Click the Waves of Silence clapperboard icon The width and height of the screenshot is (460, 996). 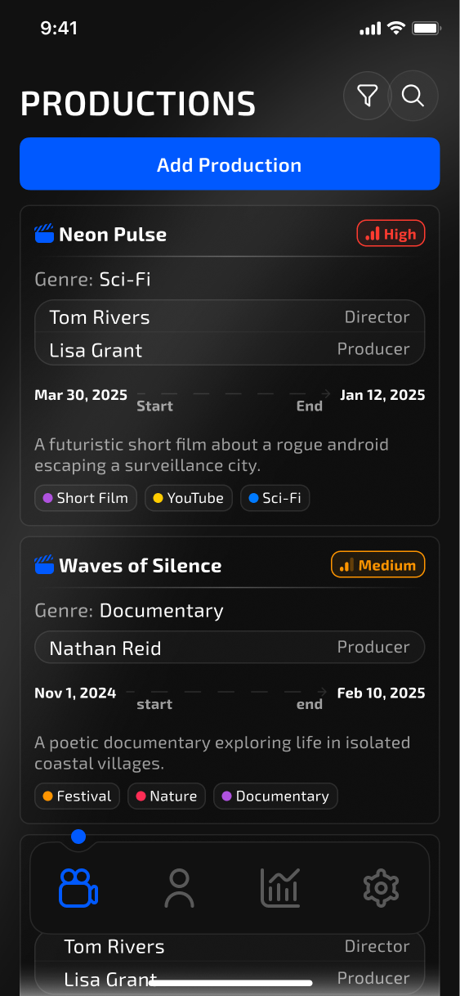point(44,565)
